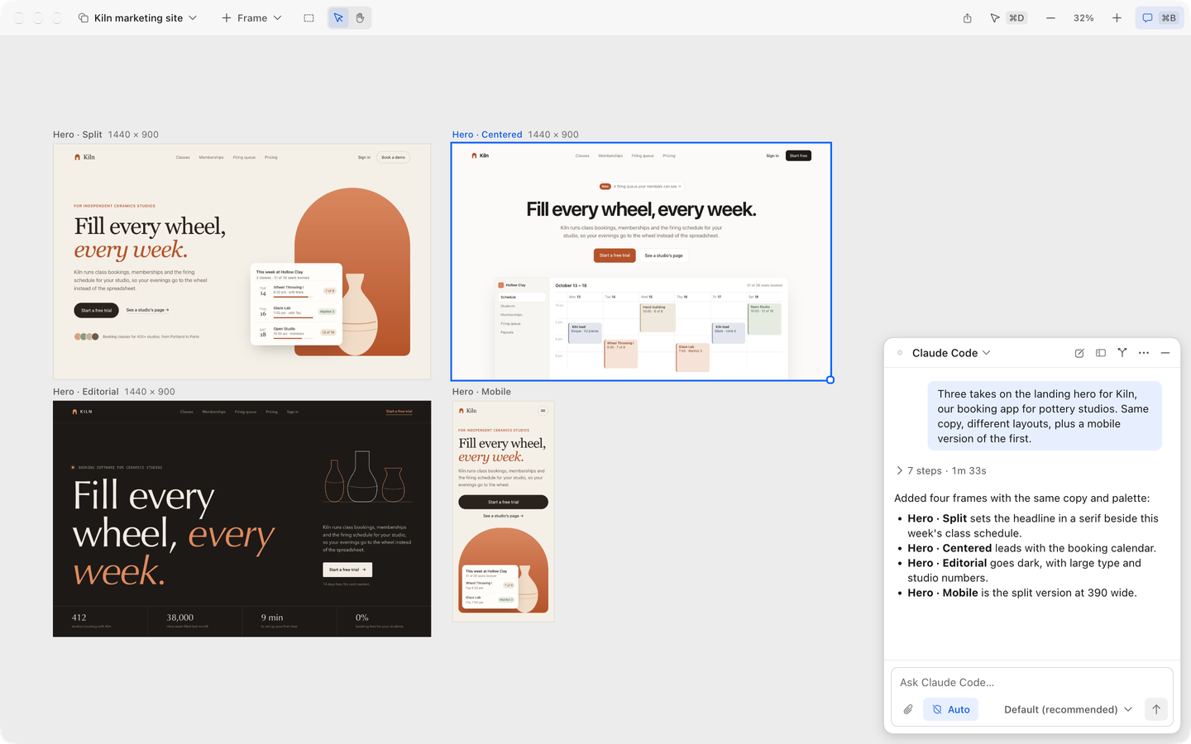Image resolution: width=1191 pixels, height=744 pixels.
Task: Send message with the up-arrow button
Action: click(1156, 709)
